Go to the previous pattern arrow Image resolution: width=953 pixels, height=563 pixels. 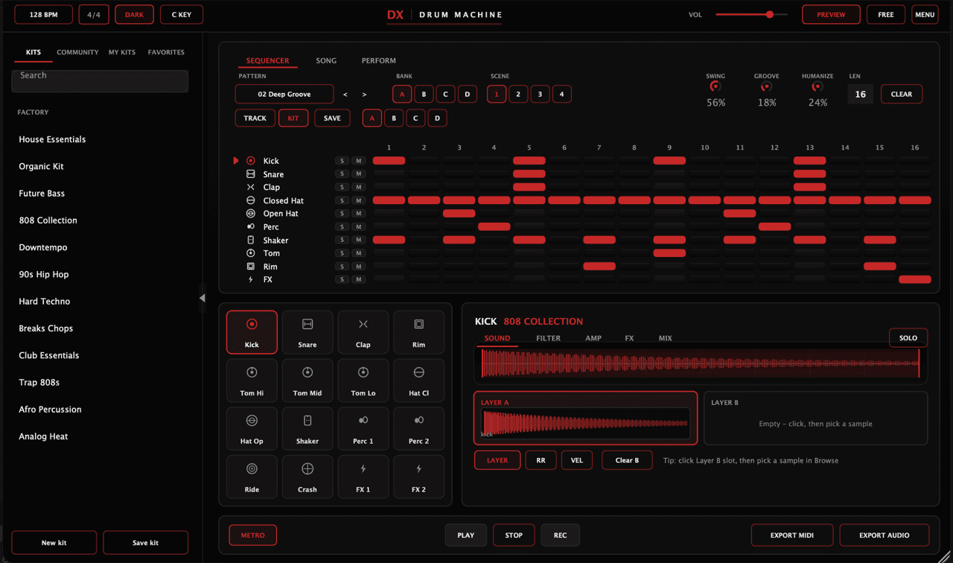[345, 95]
